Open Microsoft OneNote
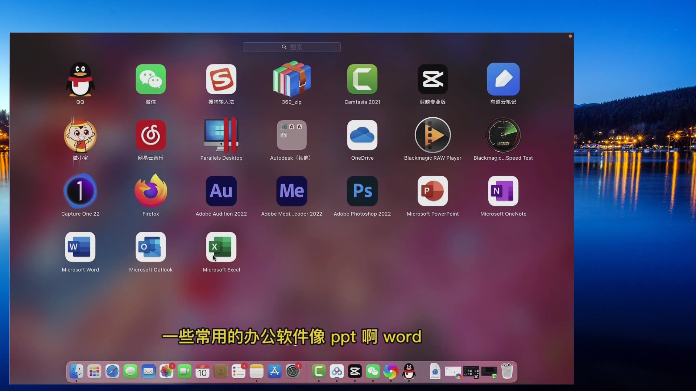The height and width of the screenshot is (391, 696). 503,191
